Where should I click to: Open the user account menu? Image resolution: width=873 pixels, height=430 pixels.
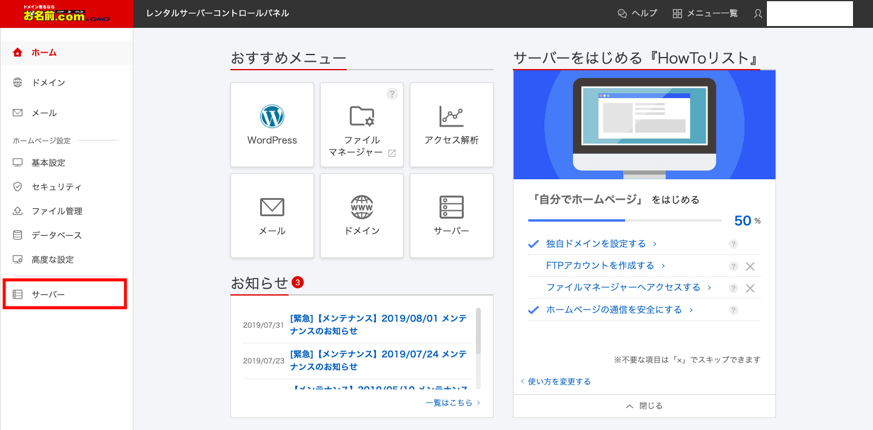tap(758, 13)
